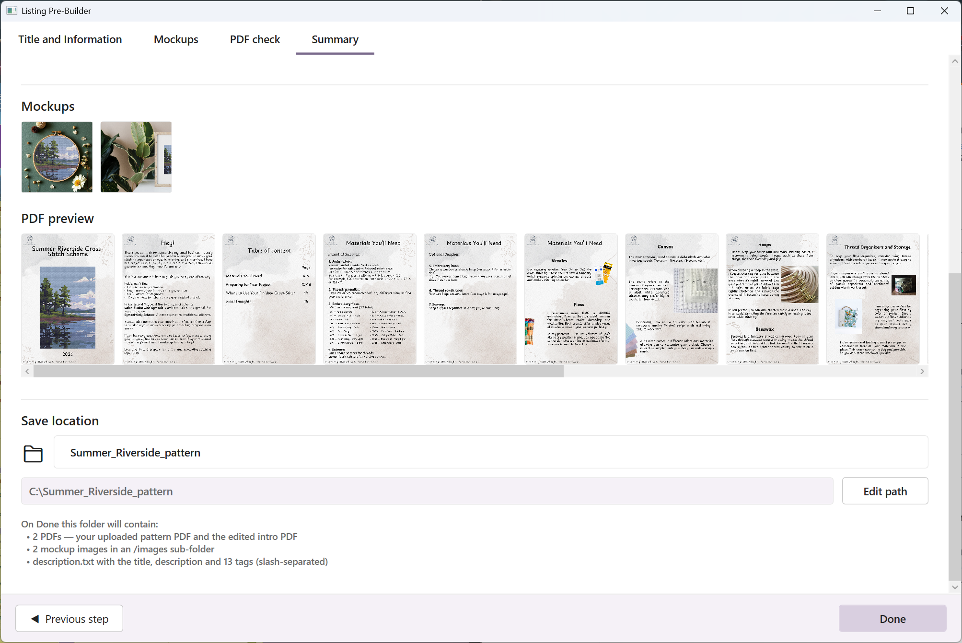Click 'On Done this folder will contain:' text

pos(90,524)
